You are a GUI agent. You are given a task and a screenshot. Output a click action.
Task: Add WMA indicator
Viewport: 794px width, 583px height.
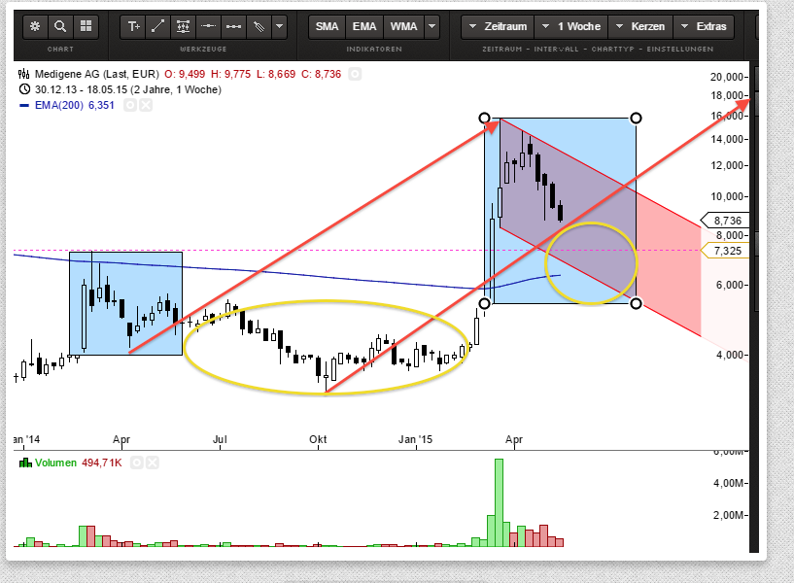click(x=403, y=26)
